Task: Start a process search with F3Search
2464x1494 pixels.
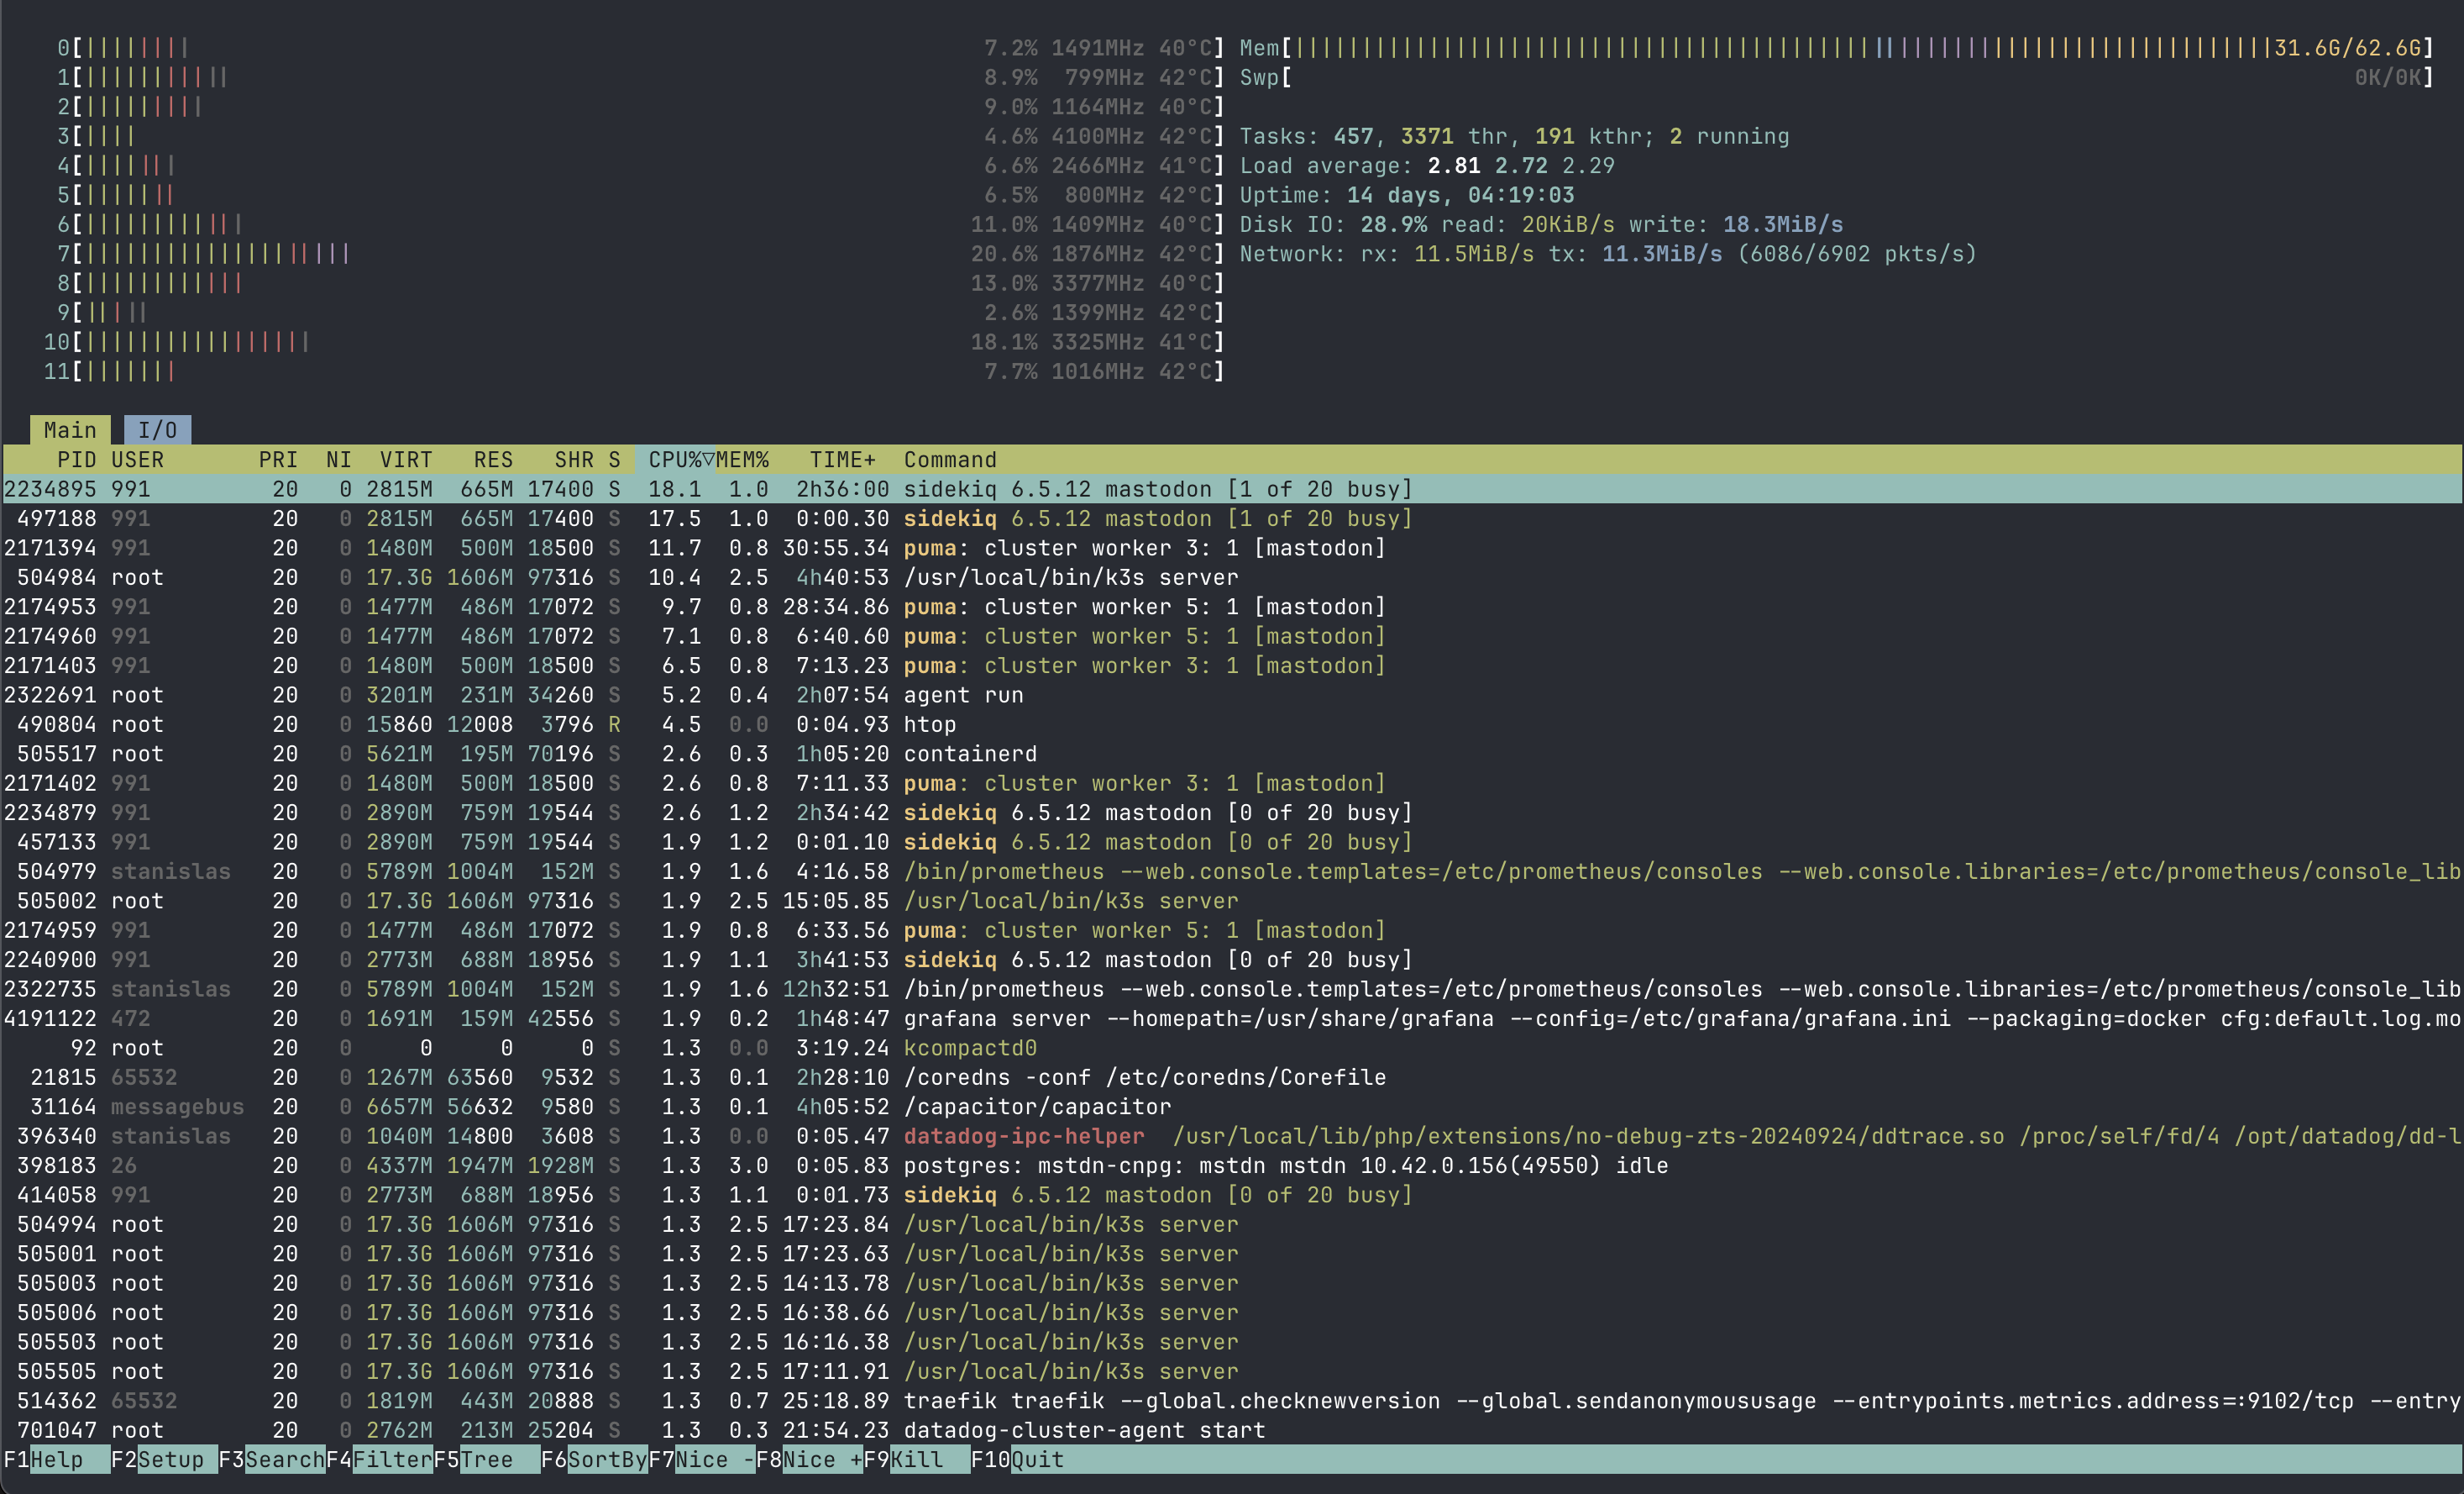Action: coord(272,1460)
